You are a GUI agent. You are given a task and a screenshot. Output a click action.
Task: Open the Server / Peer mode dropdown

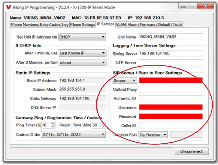click(x=125, y=81)
